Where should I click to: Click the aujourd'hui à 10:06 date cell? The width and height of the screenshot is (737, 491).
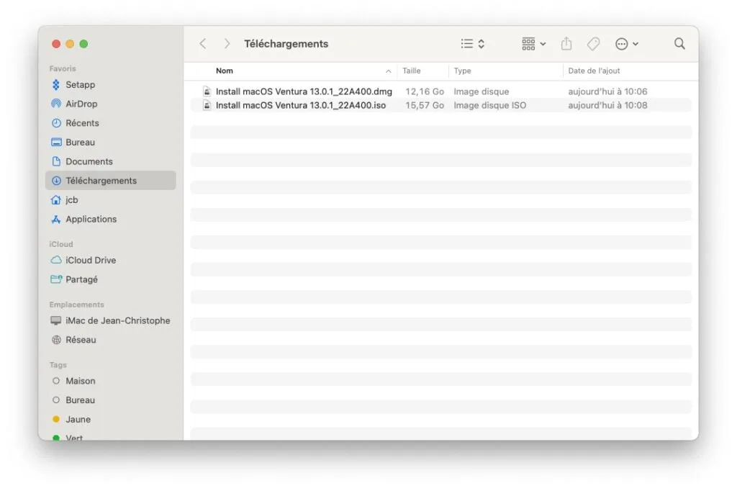click(x=607, y=91)
